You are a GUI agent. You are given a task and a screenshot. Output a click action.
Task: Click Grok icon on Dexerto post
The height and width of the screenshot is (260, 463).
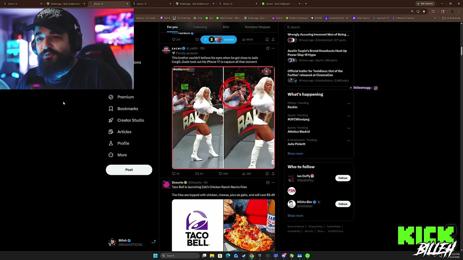click(268, 182)
